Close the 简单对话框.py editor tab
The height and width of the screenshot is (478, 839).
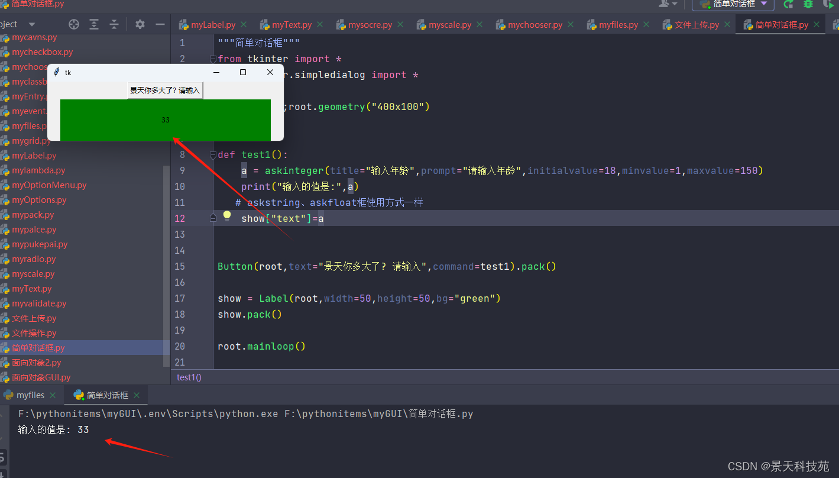point(817,25)
